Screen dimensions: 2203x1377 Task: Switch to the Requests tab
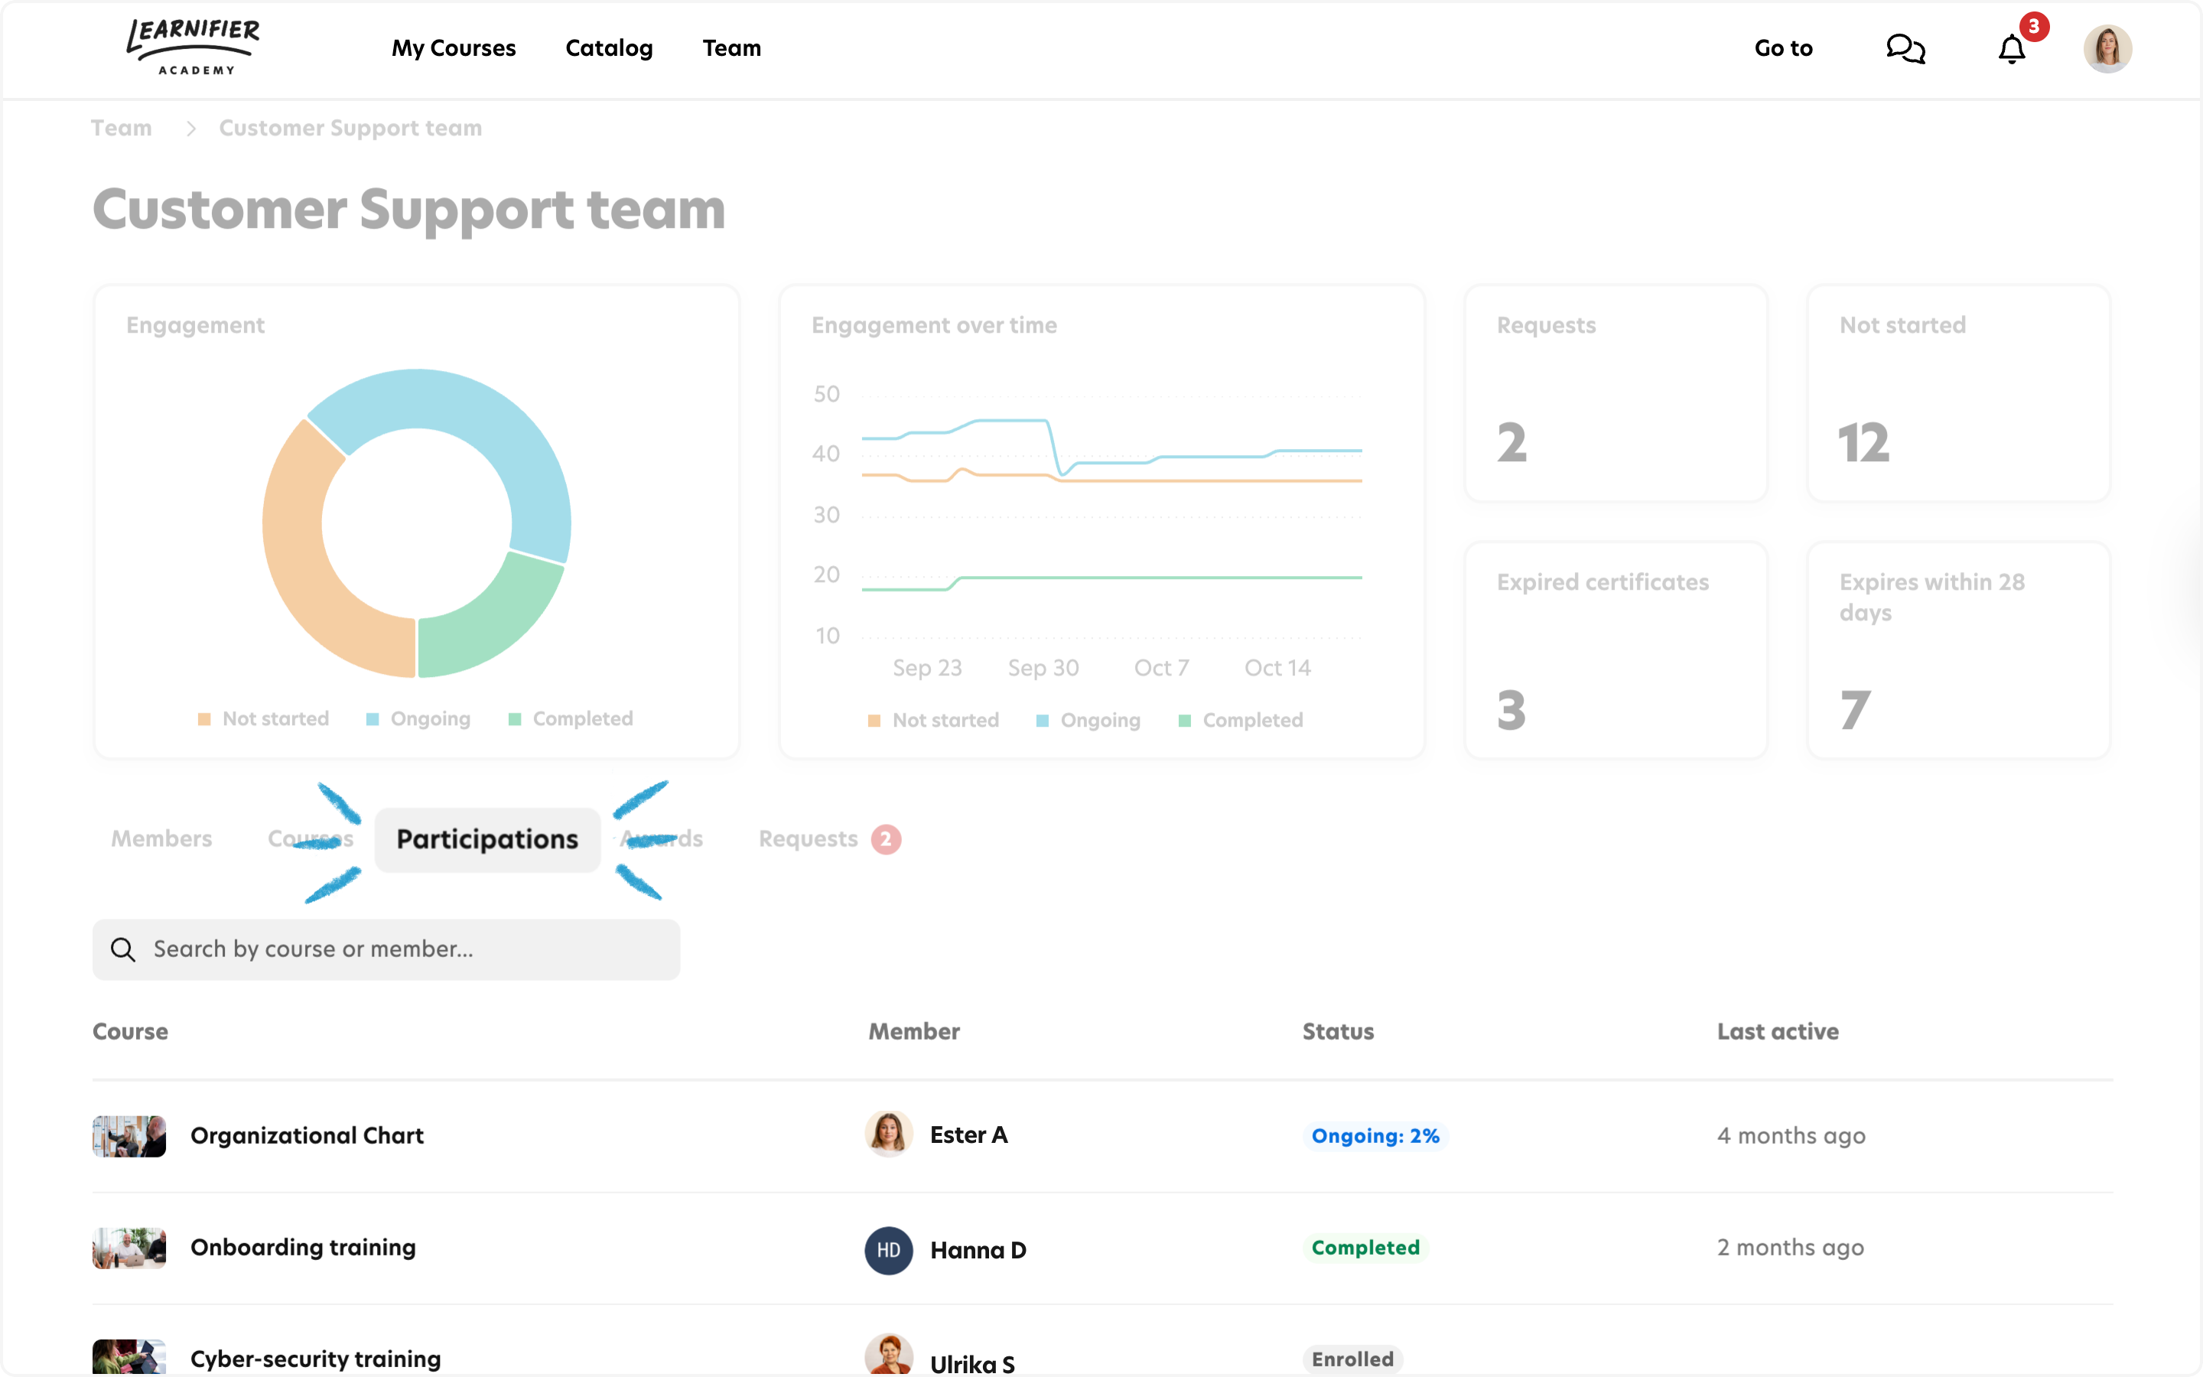(x=809, y=838)
